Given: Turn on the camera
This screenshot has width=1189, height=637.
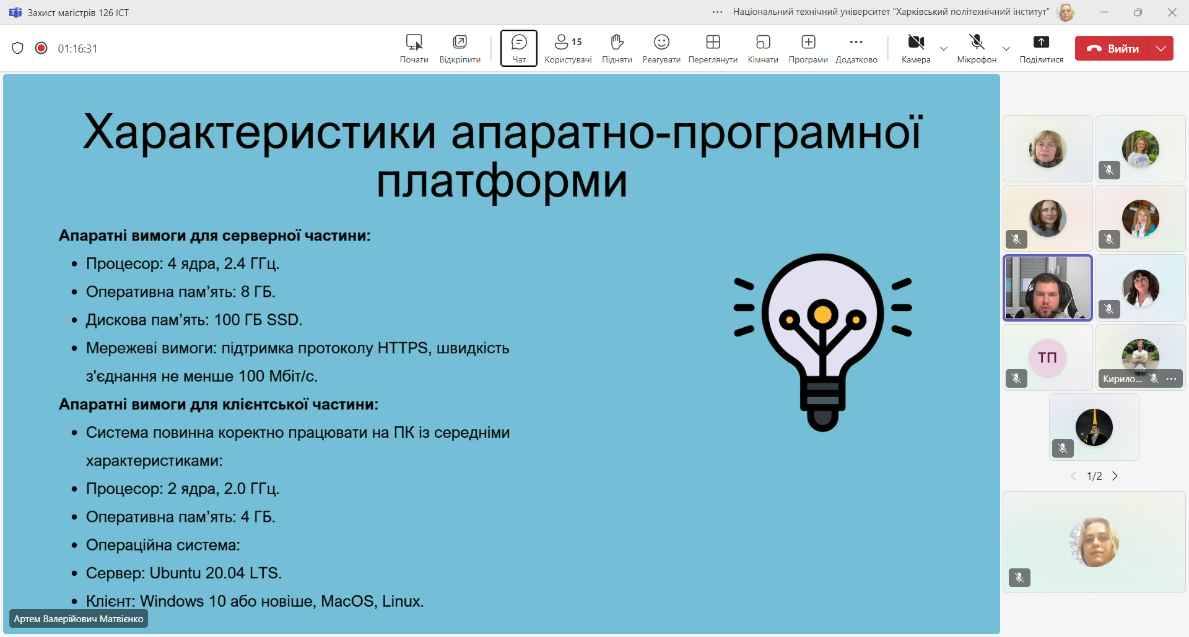Looking at the screenshot, I should (x=916, y=48).
